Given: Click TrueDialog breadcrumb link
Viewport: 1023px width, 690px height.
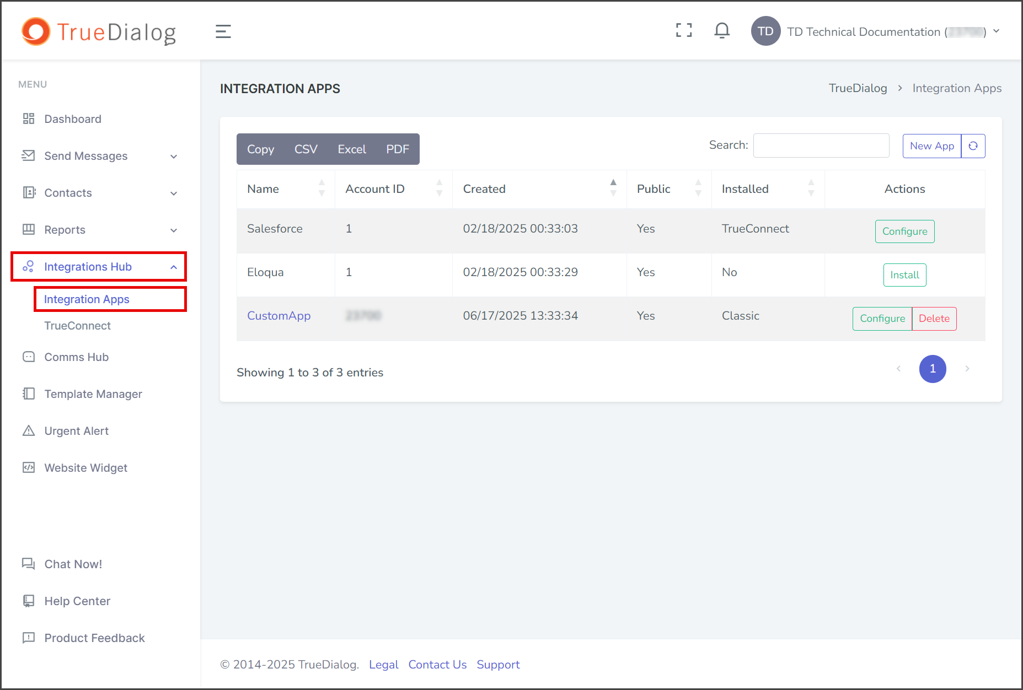Looking at the screenshot, I should (x=858, y=88).
